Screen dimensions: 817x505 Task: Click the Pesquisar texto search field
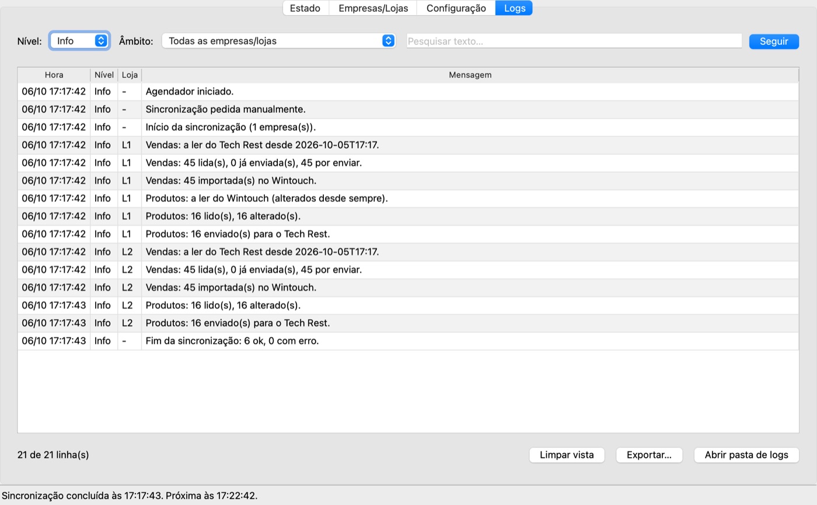(574, 41)
